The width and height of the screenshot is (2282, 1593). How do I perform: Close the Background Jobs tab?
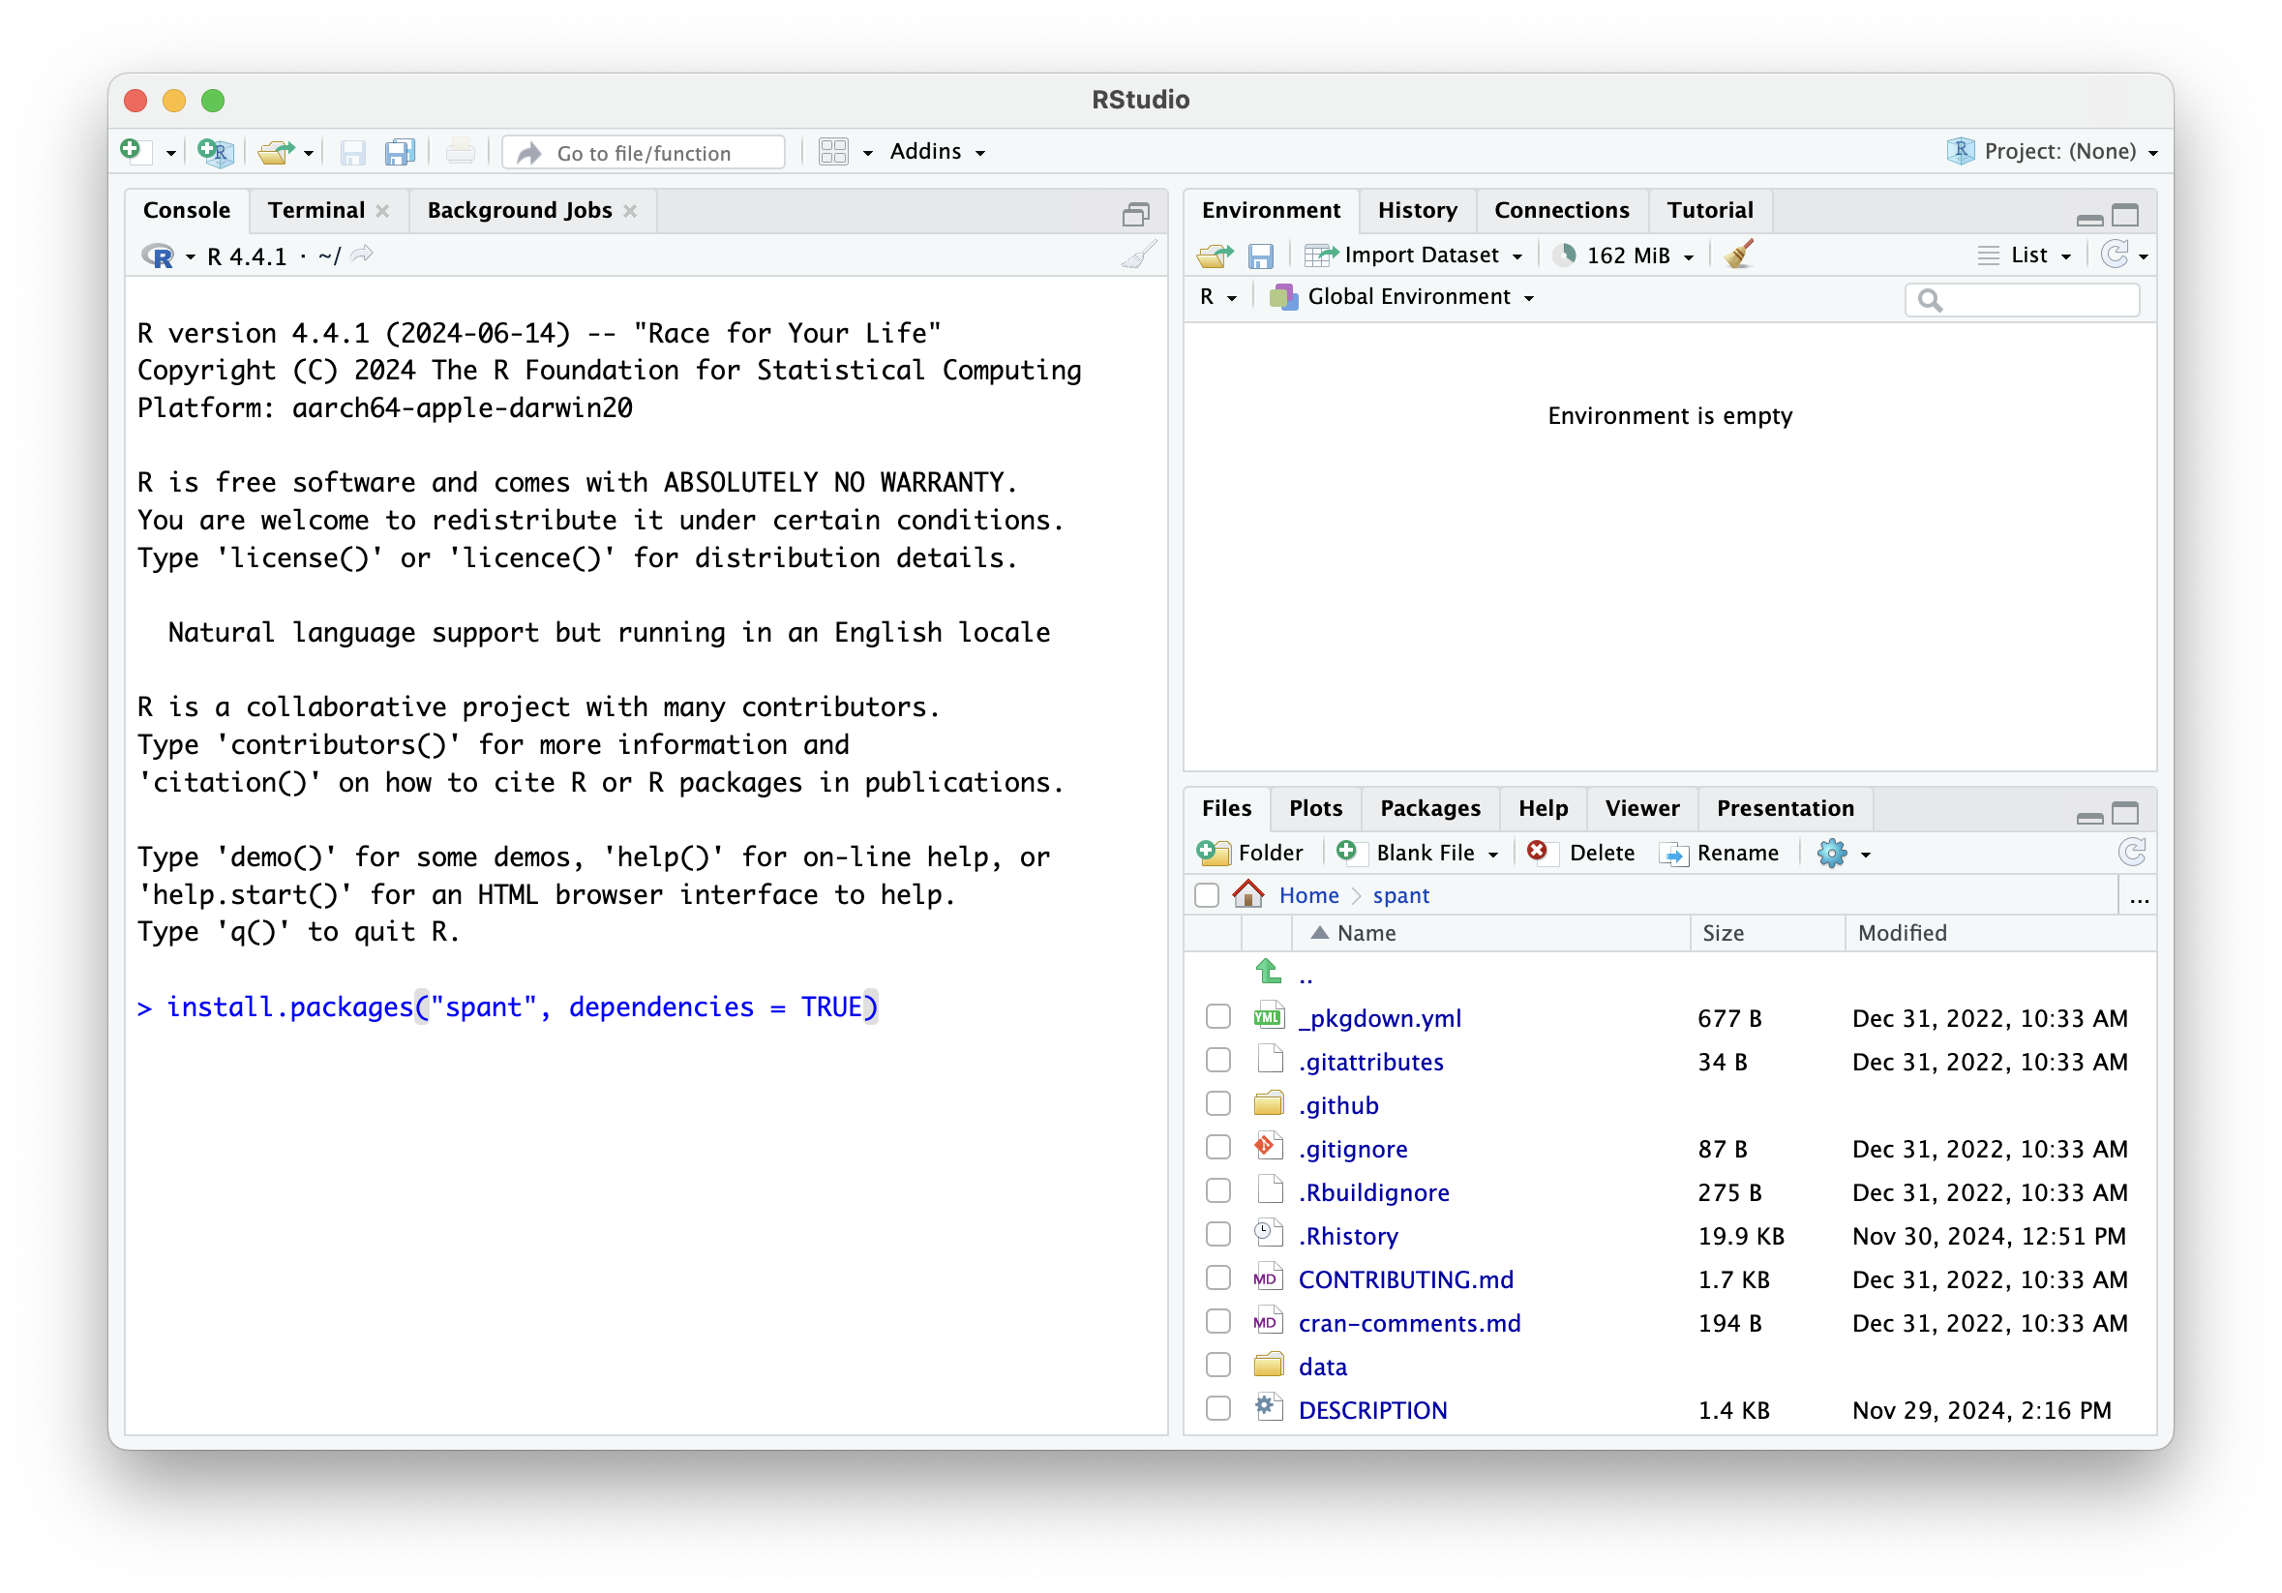629,211
